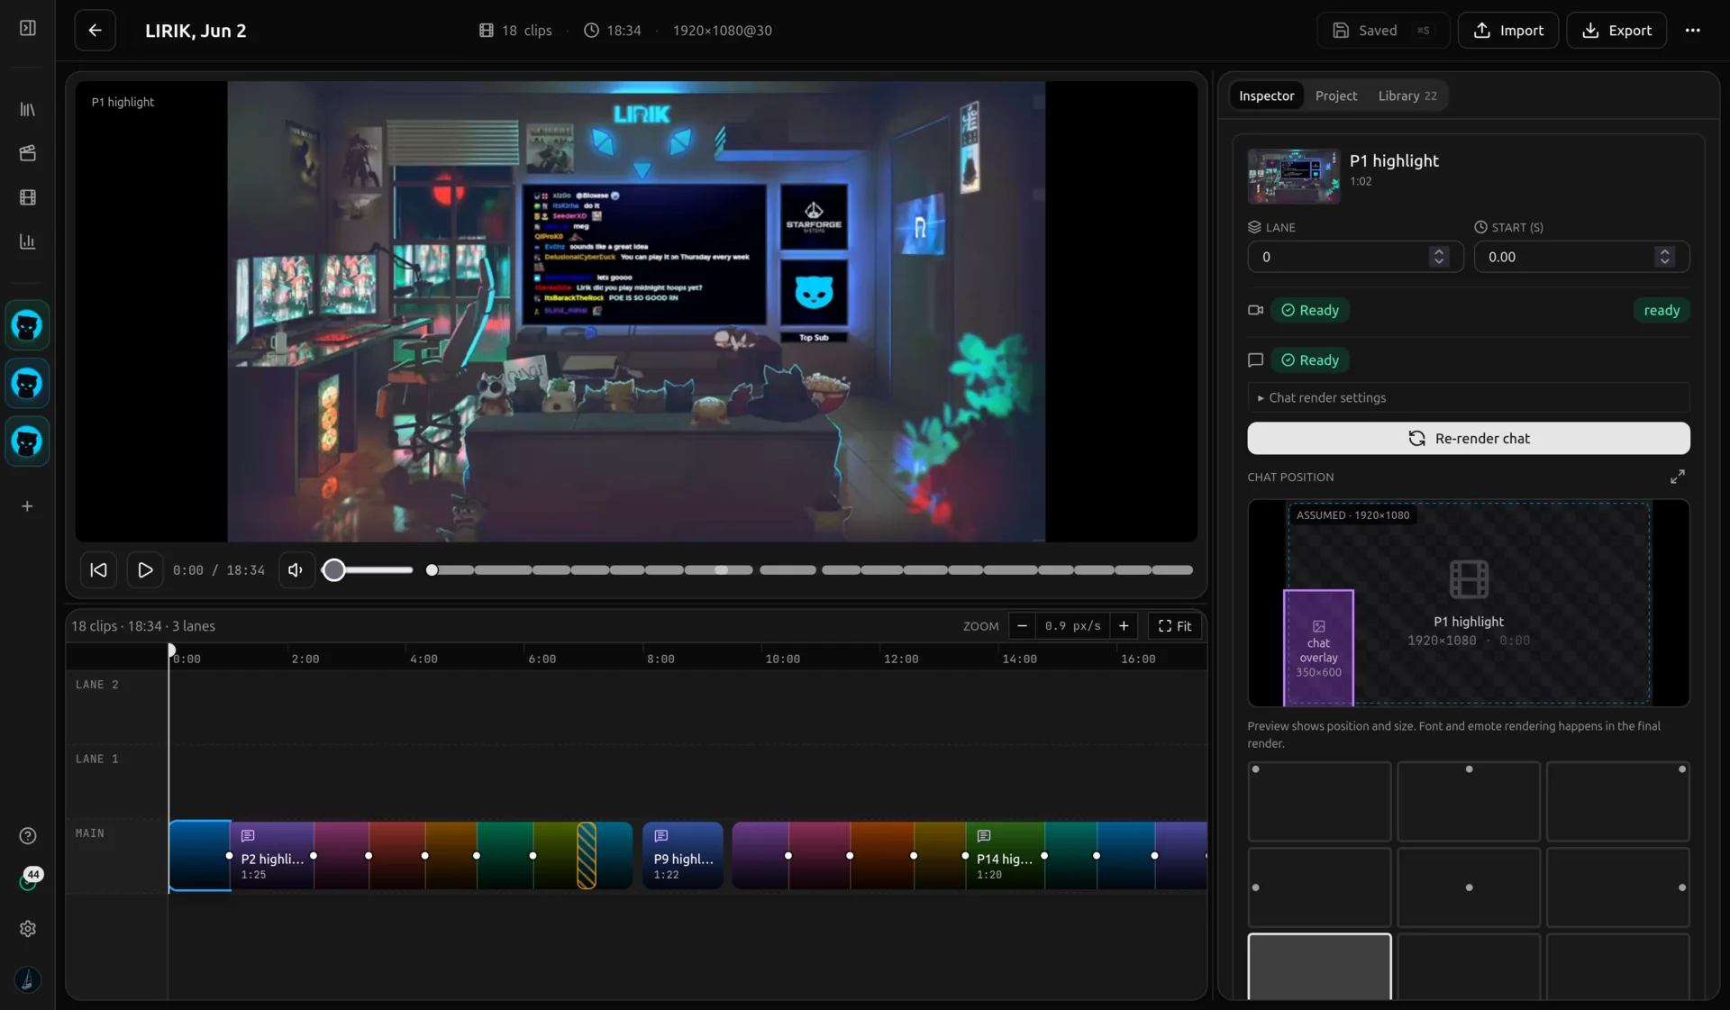Switch to the Library tab
Screen dimensions: 1730x1010
(x=1407, y=96)
